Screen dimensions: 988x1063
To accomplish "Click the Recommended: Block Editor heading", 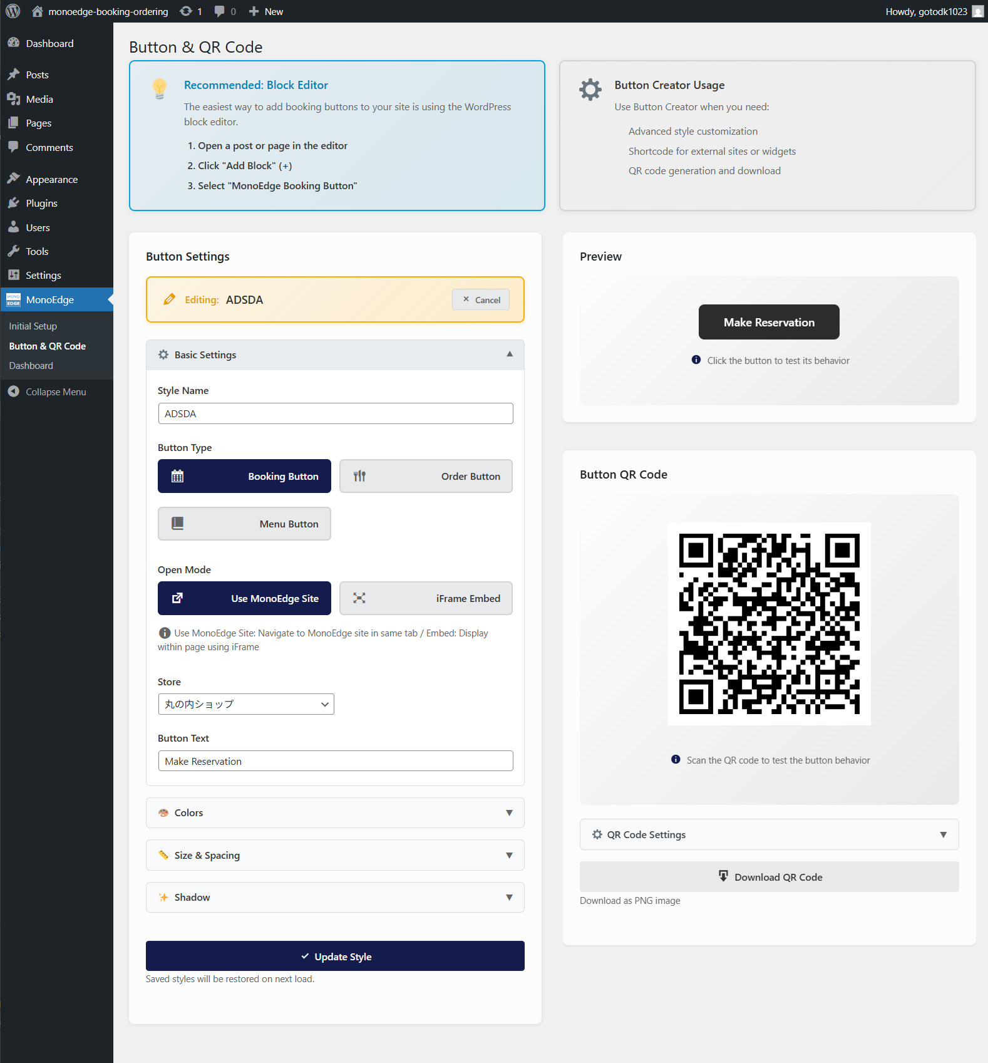I will 256,85.
